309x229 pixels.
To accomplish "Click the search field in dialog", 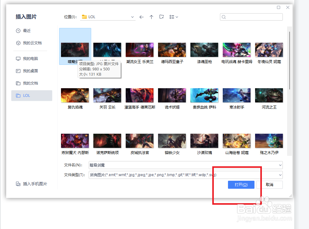I will [251, 17].
